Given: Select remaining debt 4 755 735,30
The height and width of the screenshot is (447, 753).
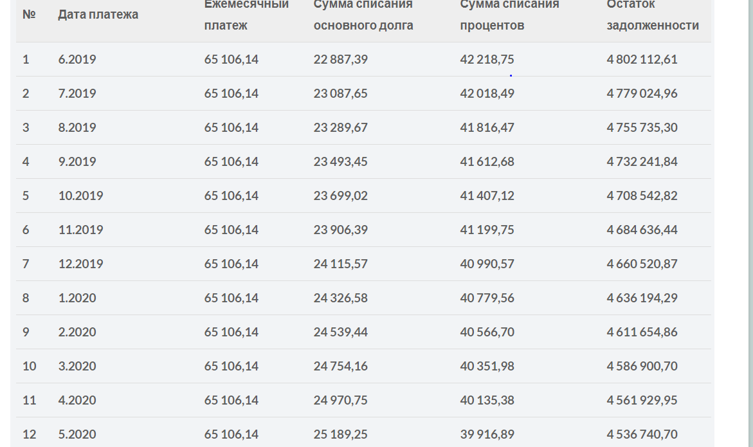Looking at the screenshot, I should click(x=642, y=127).
